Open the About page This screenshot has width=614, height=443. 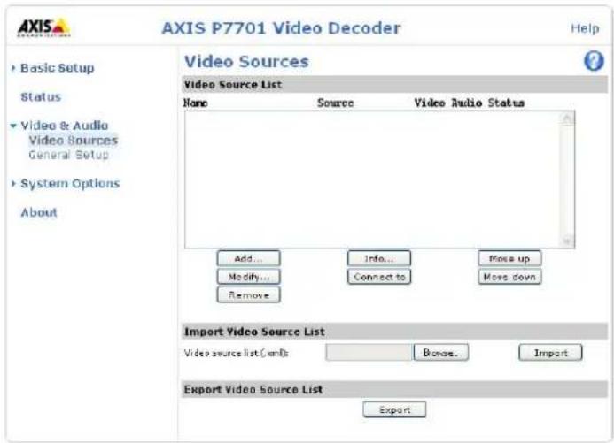point(39,212)
